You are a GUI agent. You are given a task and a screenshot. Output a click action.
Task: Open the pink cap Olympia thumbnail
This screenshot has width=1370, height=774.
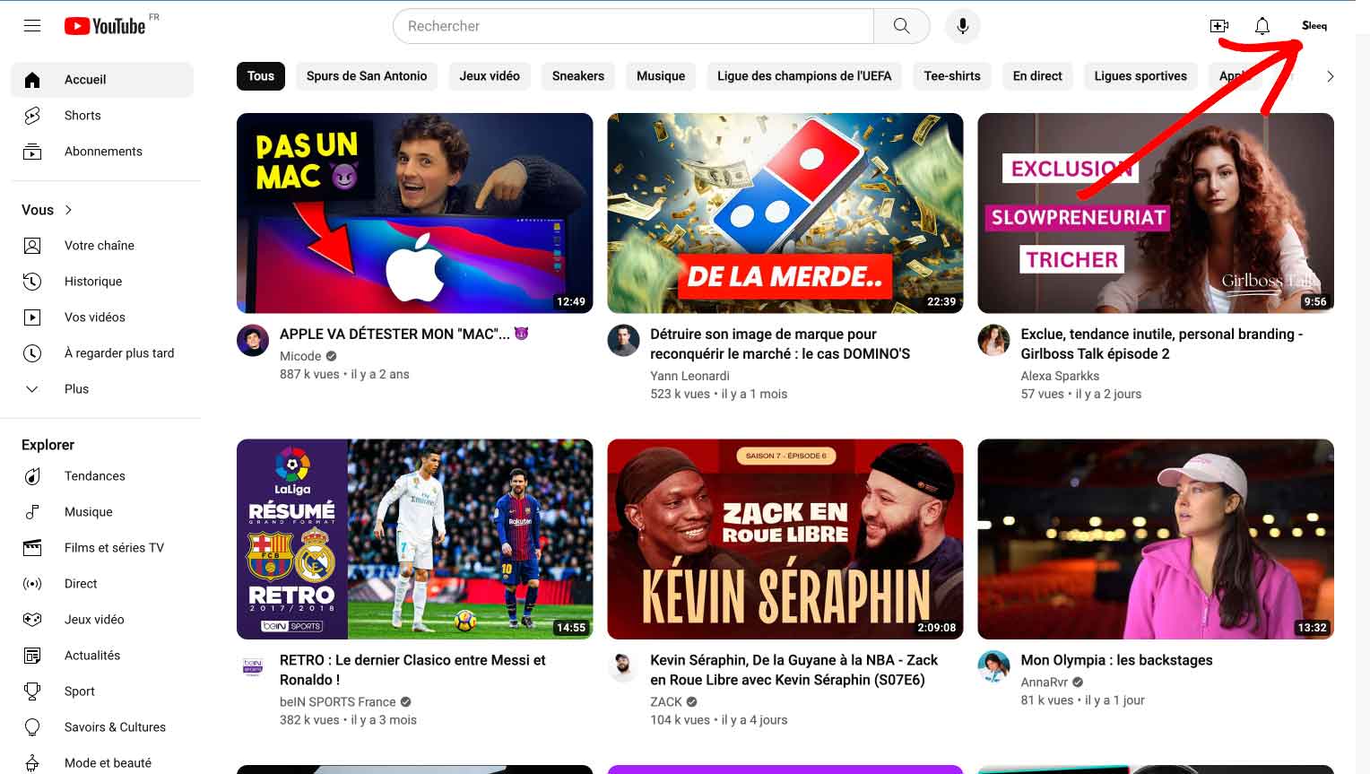click(x=1156, y=539)
